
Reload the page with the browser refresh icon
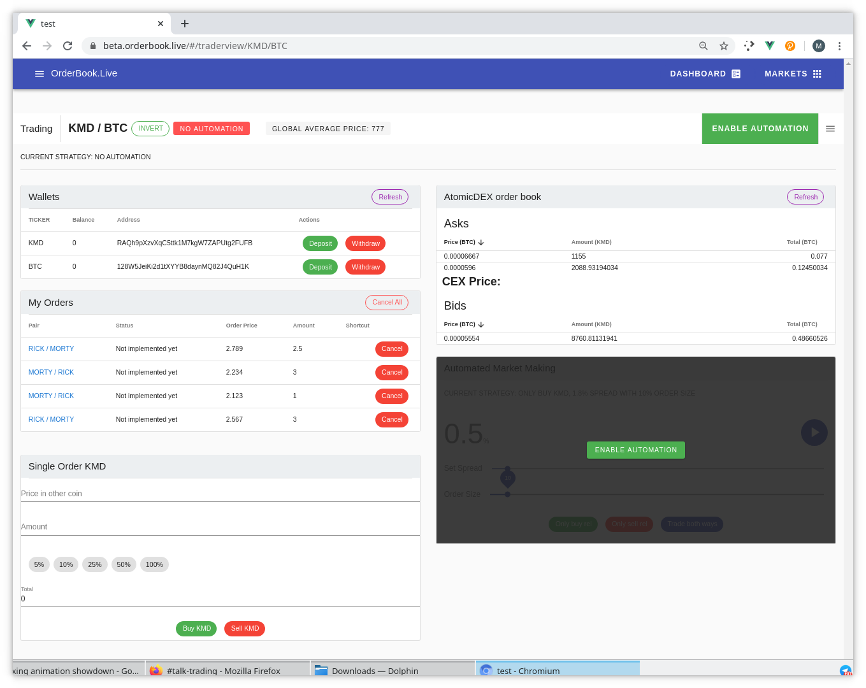point(68,46)
